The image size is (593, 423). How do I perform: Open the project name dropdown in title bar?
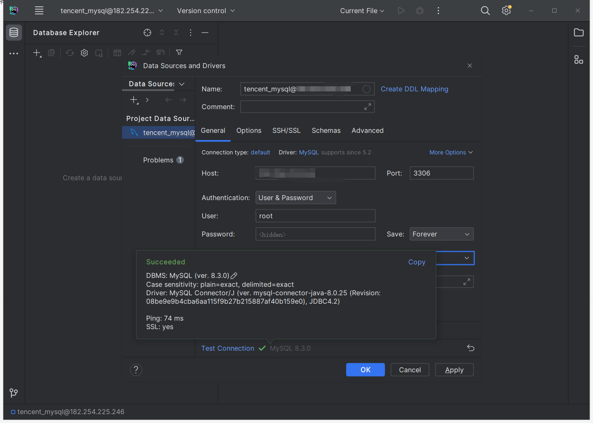point(112,11)
